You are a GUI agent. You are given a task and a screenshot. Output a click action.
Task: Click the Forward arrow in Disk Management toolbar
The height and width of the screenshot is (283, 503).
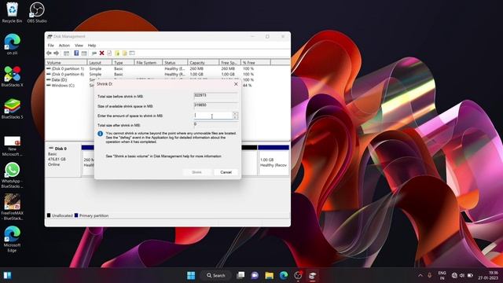[57, 53]
